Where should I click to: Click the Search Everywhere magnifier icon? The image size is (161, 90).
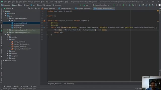coord(156,5)
